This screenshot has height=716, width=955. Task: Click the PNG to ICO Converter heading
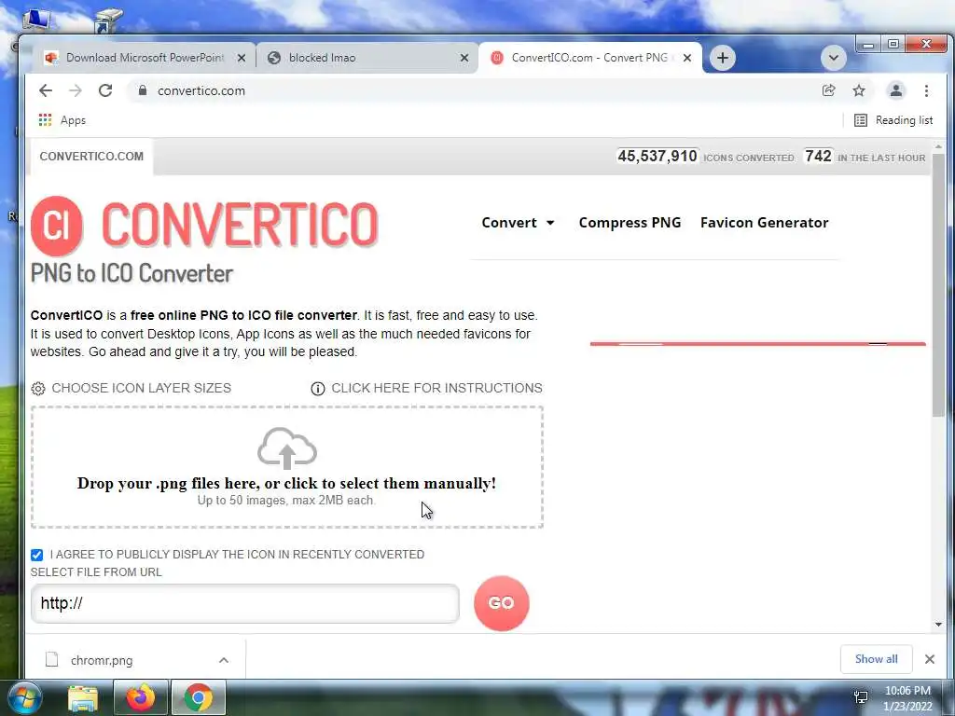(x=131, y=273)
